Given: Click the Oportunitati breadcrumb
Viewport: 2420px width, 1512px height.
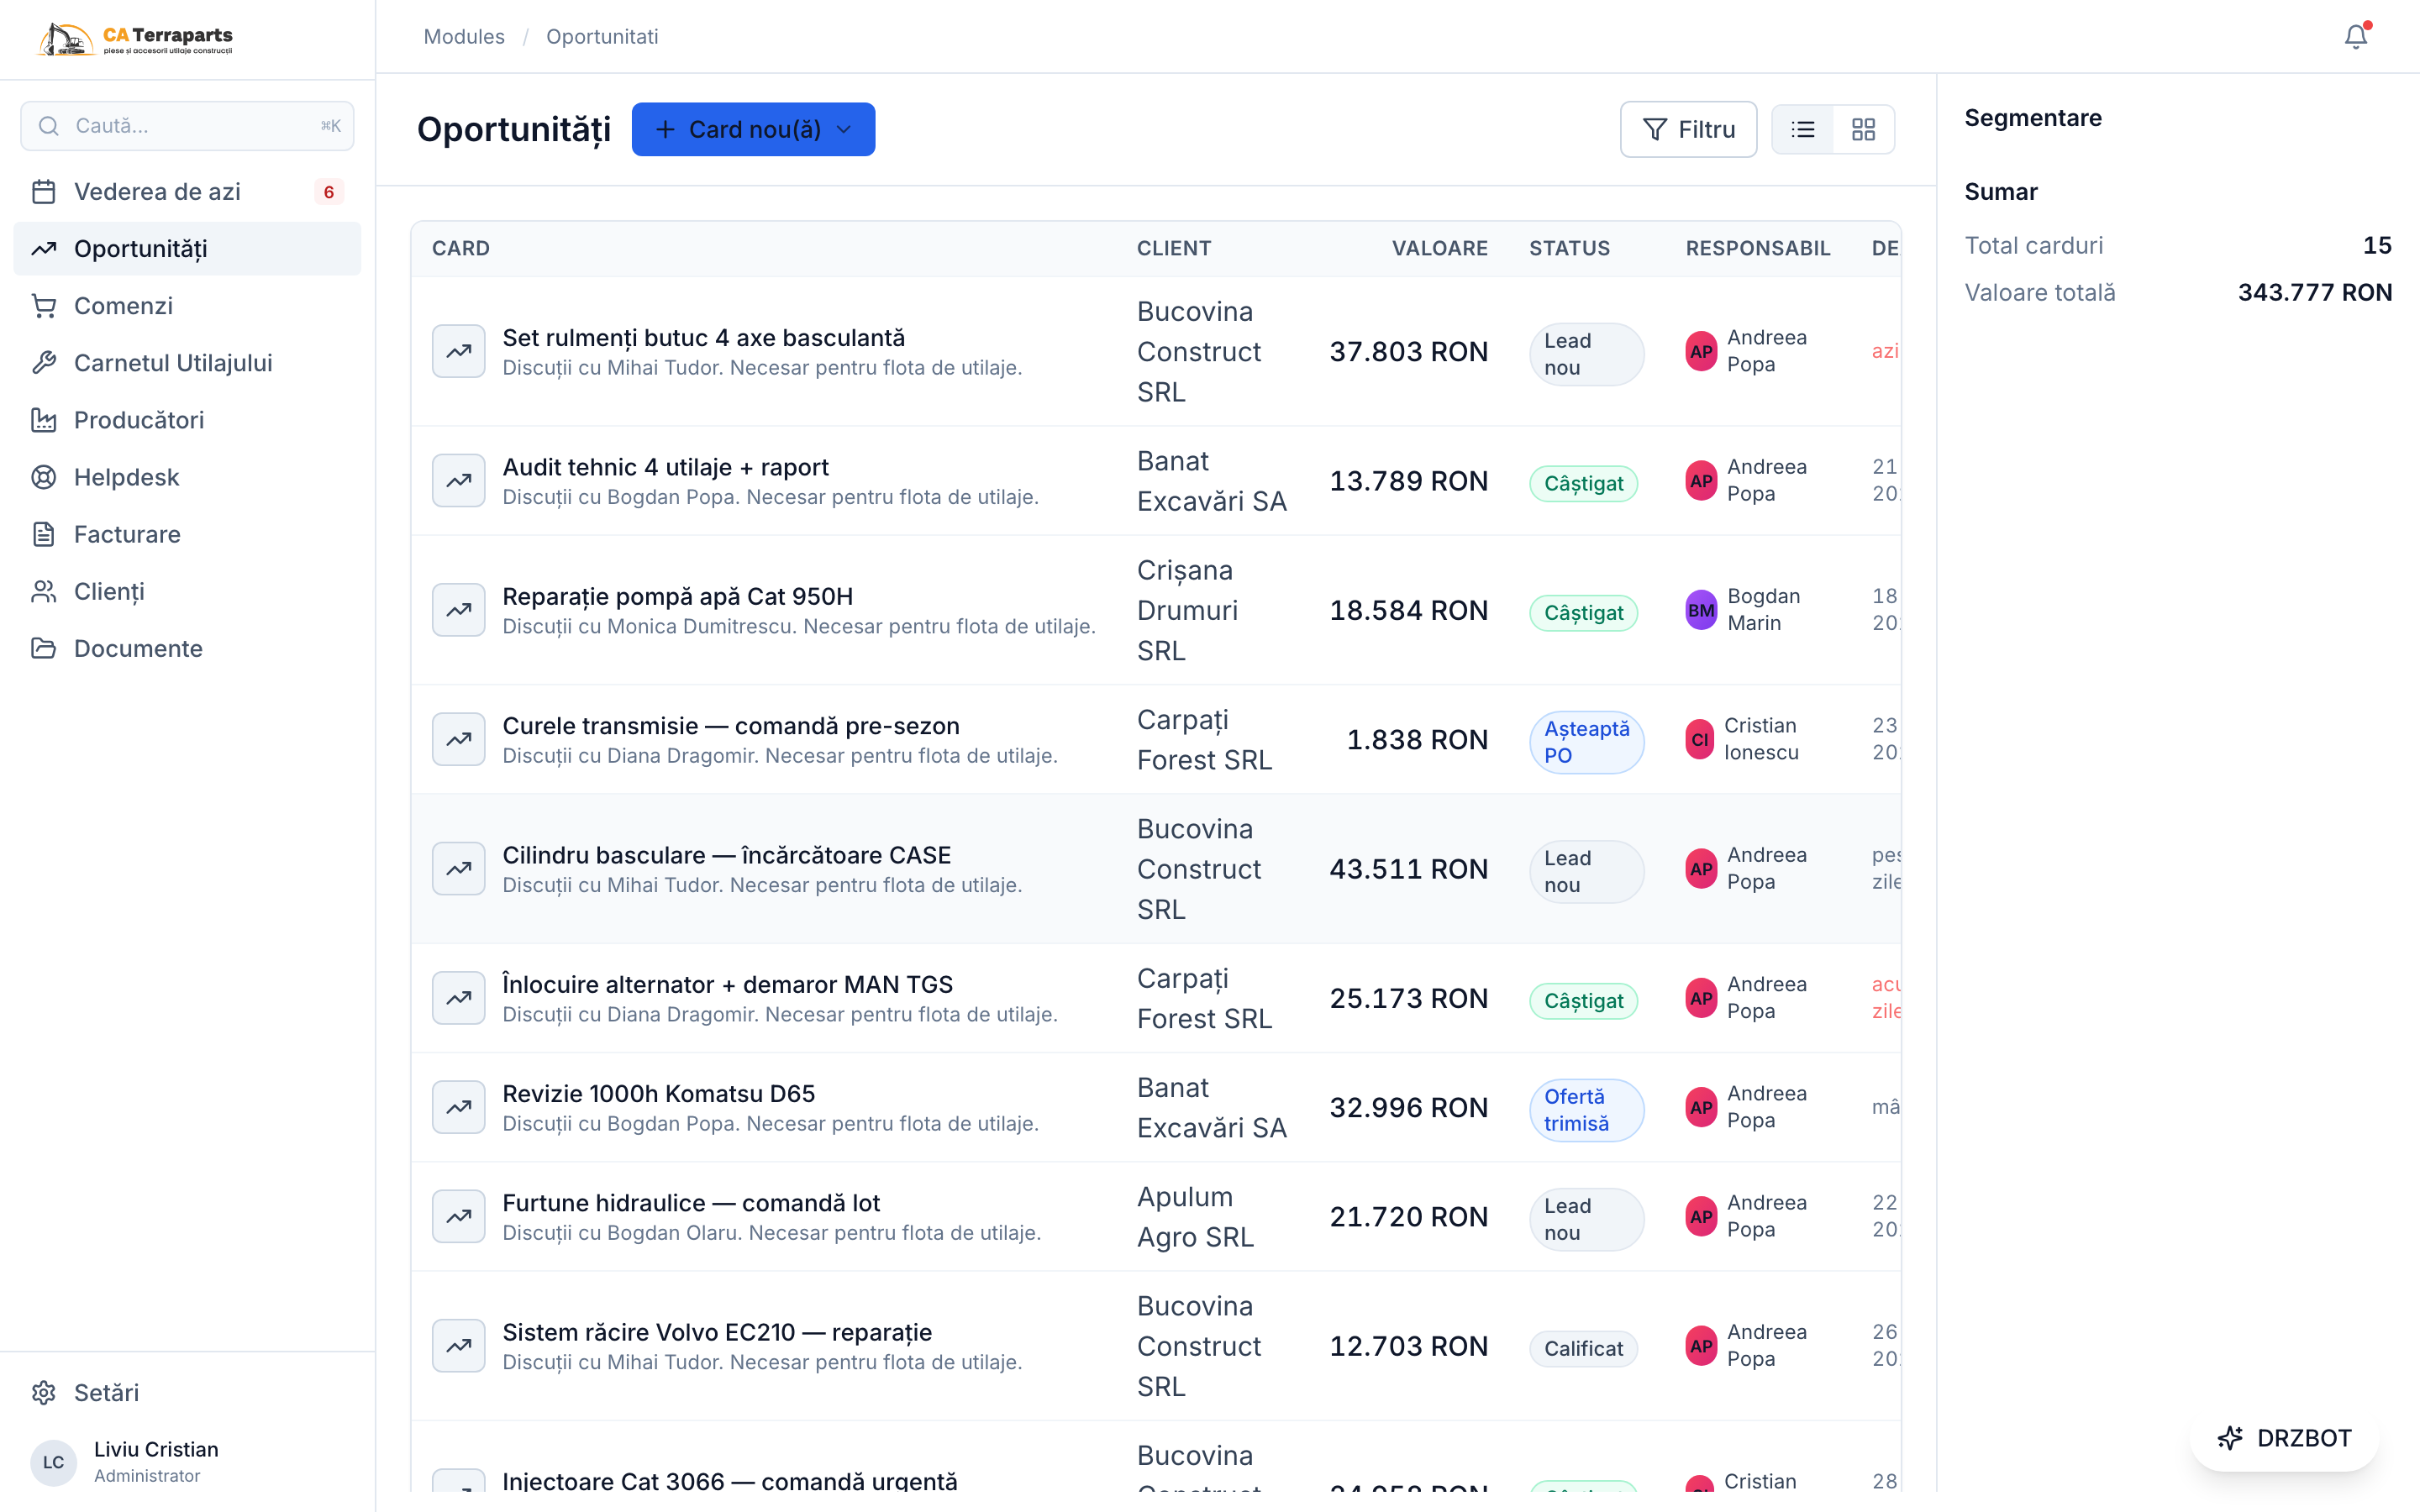Looking at the screenshot, I should [x=602, y=37].
